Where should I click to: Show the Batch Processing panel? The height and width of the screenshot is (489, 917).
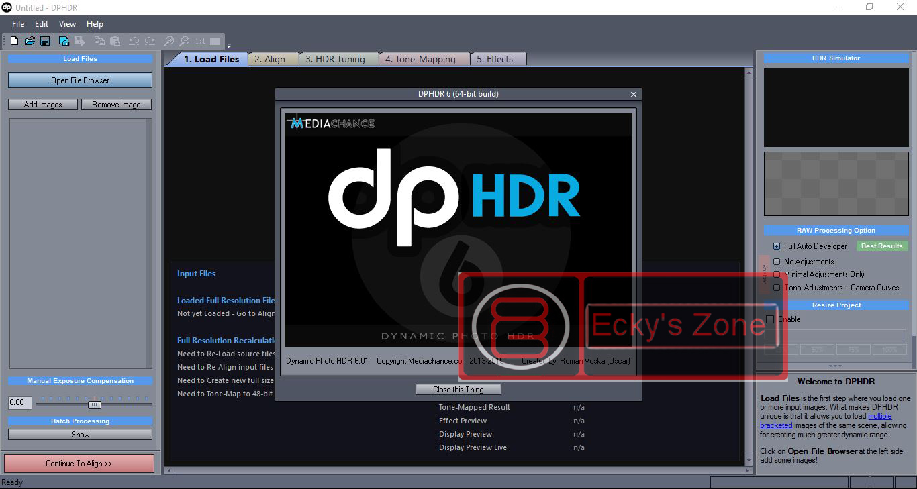pyautogui.click(x=80, y=435)
